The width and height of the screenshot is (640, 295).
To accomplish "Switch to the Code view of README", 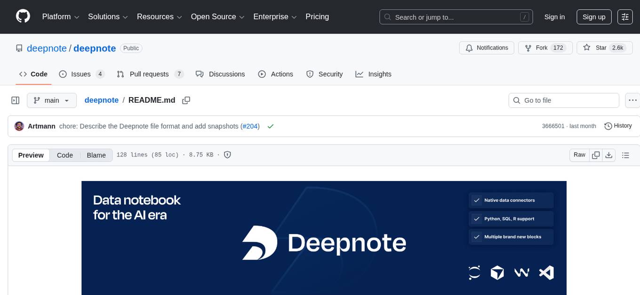I will click(64, 155).
